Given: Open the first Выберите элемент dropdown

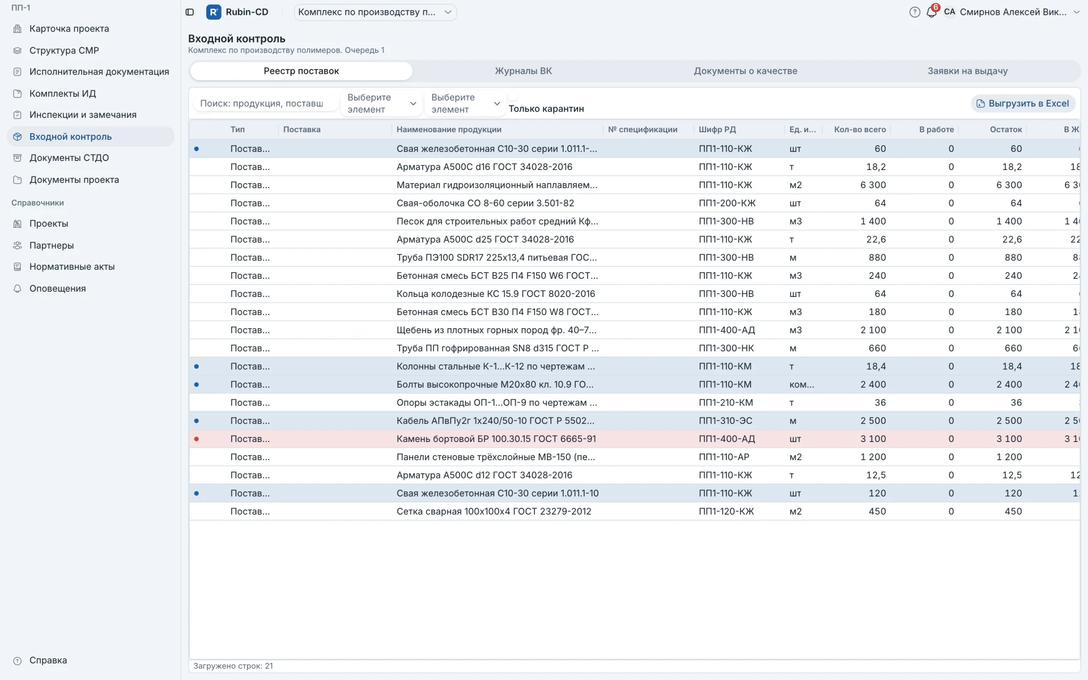Looking at the screenshot, I should [x=381, y=104].
